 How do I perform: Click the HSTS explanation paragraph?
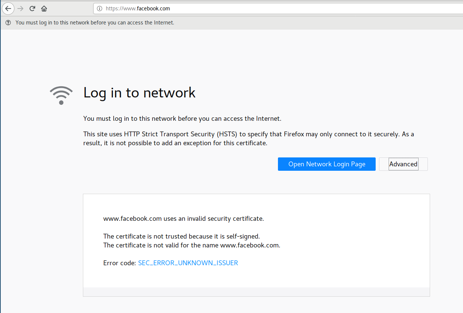(x=248, y=139)
